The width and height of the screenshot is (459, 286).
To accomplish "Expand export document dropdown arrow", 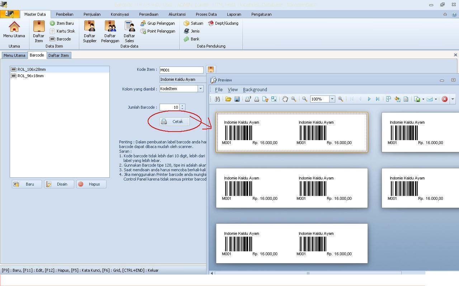I will [x=423, y=99].
